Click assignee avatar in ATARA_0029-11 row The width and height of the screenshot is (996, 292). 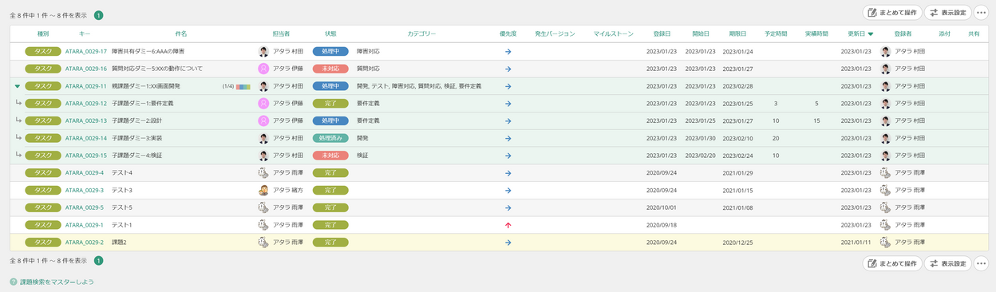pyautogui.click(x=263, y=86)
